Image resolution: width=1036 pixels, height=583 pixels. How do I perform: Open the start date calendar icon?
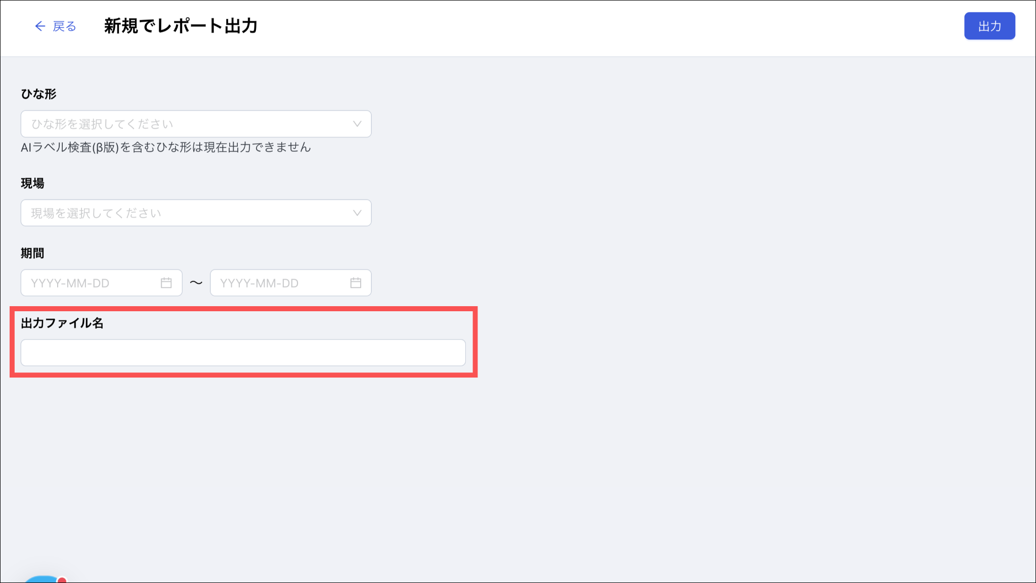166,283
